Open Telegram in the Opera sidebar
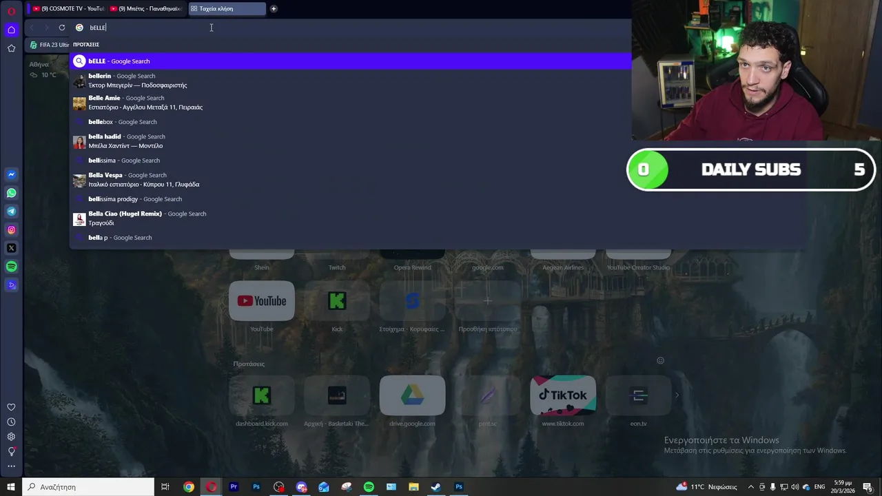This screenshot has width=882, height=496. point(11,211)
